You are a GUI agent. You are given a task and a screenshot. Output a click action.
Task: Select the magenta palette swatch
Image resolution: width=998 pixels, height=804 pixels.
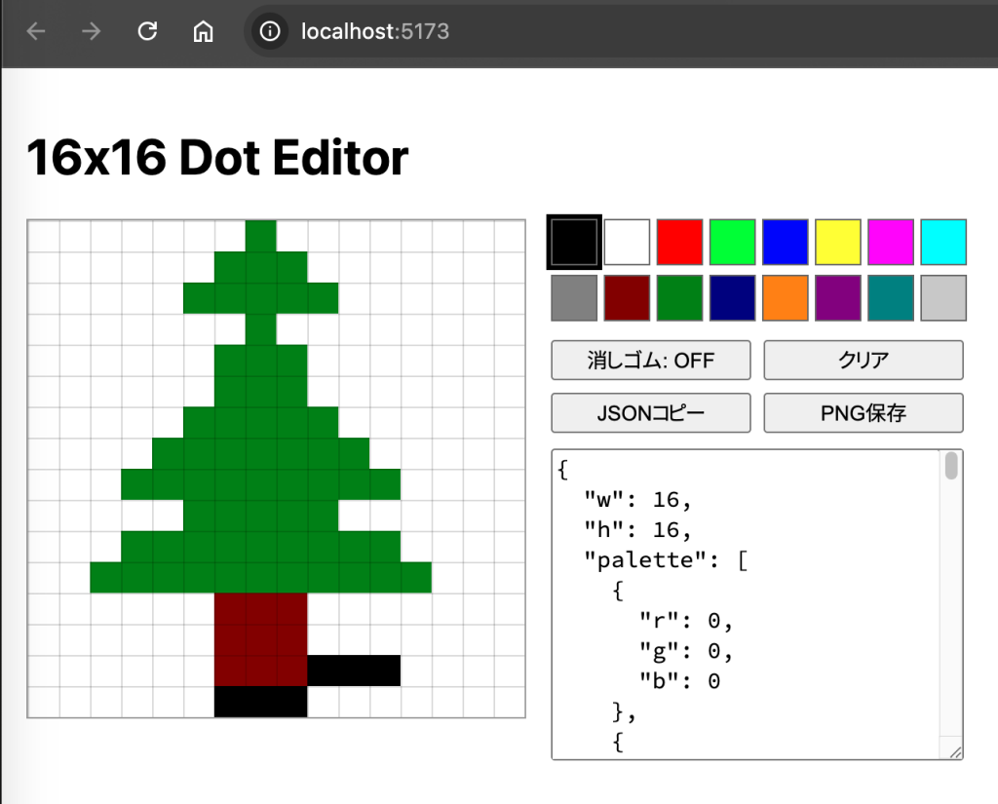[x=890, y=241]
